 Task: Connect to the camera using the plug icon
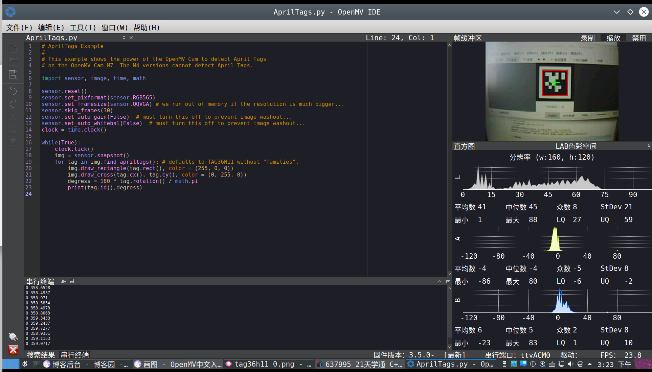click(x=13, y=337)
